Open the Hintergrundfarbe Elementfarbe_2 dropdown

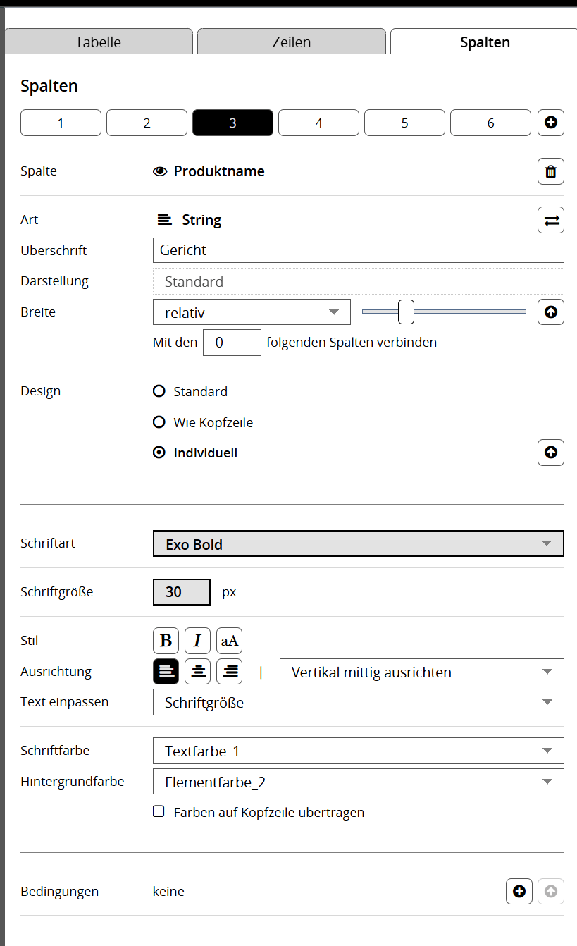[x=358, y=782]
